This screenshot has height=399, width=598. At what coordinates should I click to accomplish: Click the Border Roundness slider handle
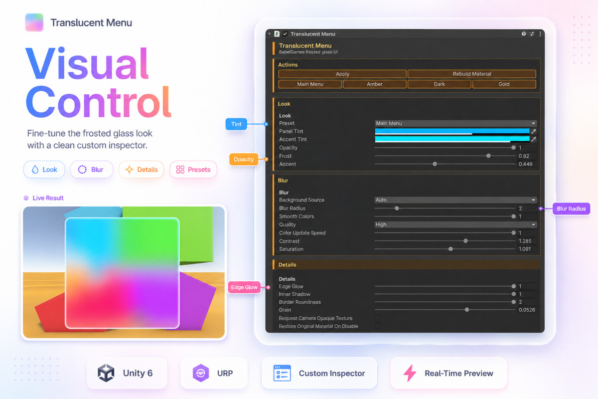(513, 302)
